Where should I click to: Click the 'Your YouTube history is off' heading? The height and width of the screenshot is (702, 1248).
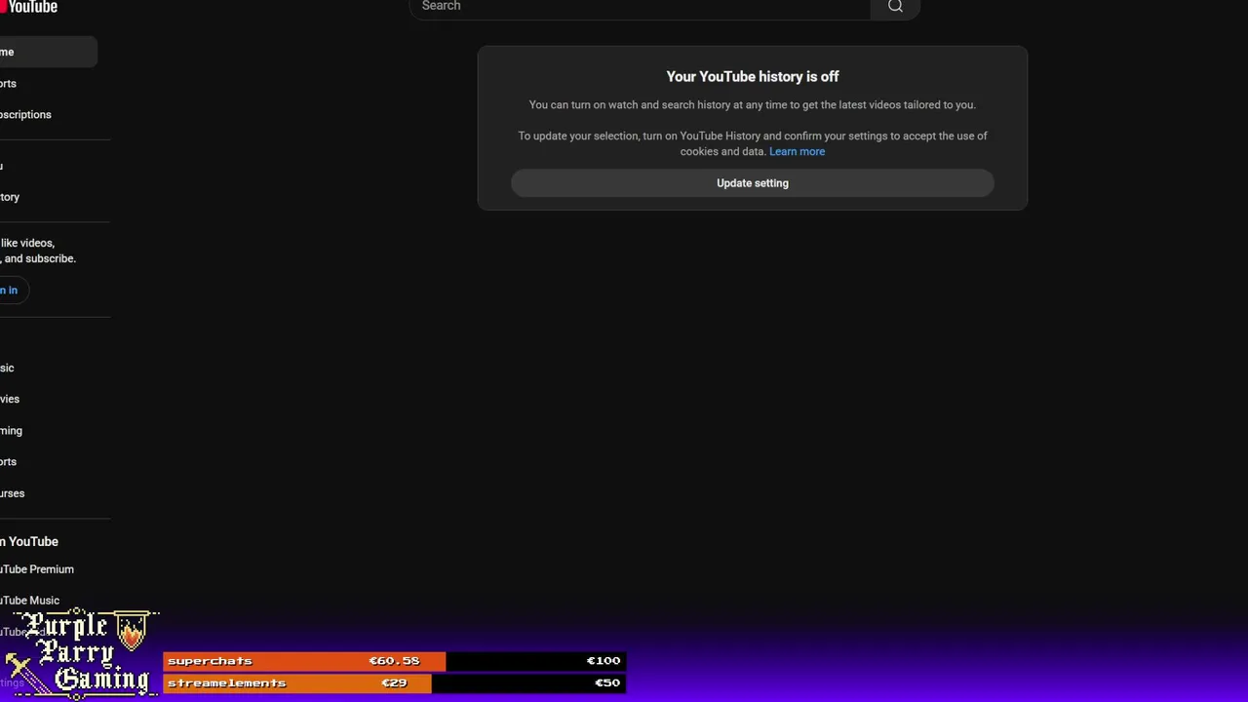coord(752,76)
